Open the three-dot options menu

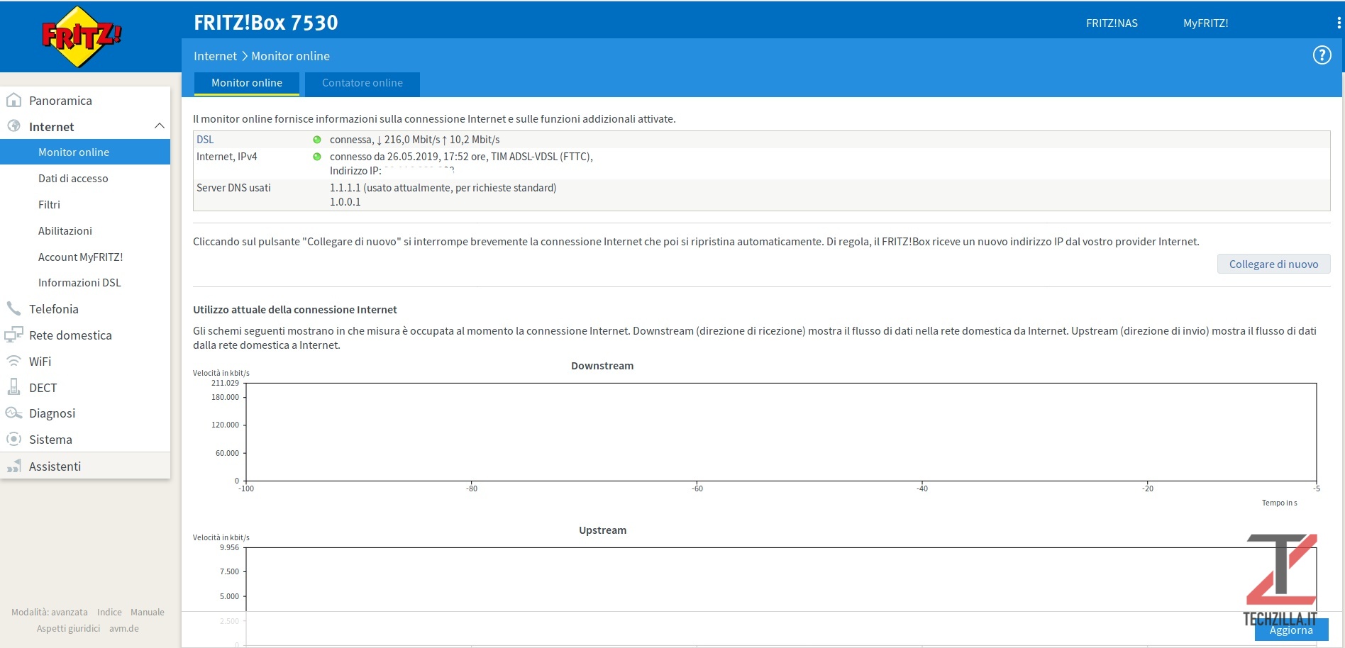(x=1339, y=23)
